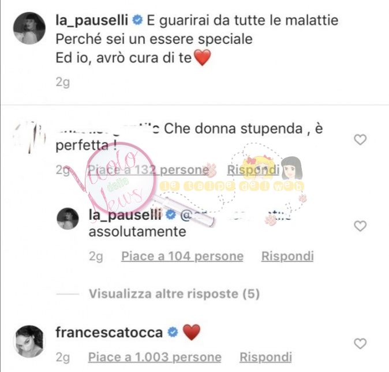
Task: Like the 'Che donna stupenda' comment
Action: (360, 139)
